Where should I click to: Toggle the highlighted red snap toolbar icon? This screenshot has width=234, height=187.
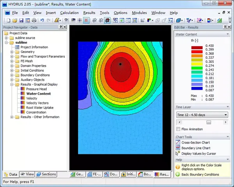click(x=86, y=20)
